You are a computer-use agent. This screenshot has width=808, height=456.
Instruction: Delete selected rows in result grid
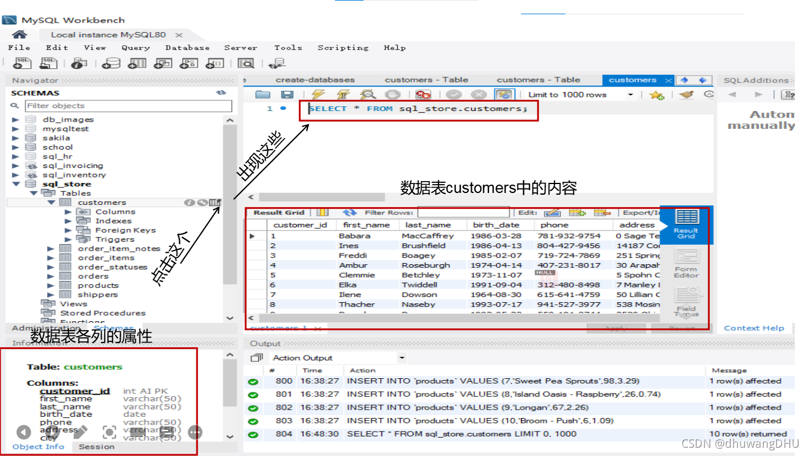click(x=602, y=213)
